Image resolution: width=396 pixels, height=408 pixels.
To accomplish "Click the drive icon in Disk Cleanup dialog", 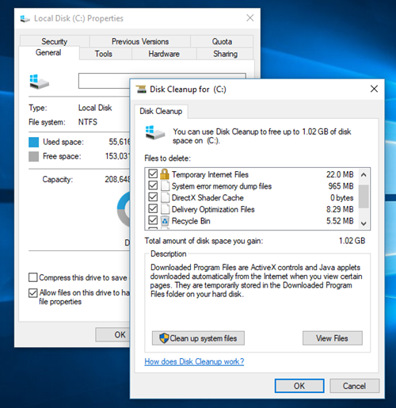I will [x=154, y=133].
